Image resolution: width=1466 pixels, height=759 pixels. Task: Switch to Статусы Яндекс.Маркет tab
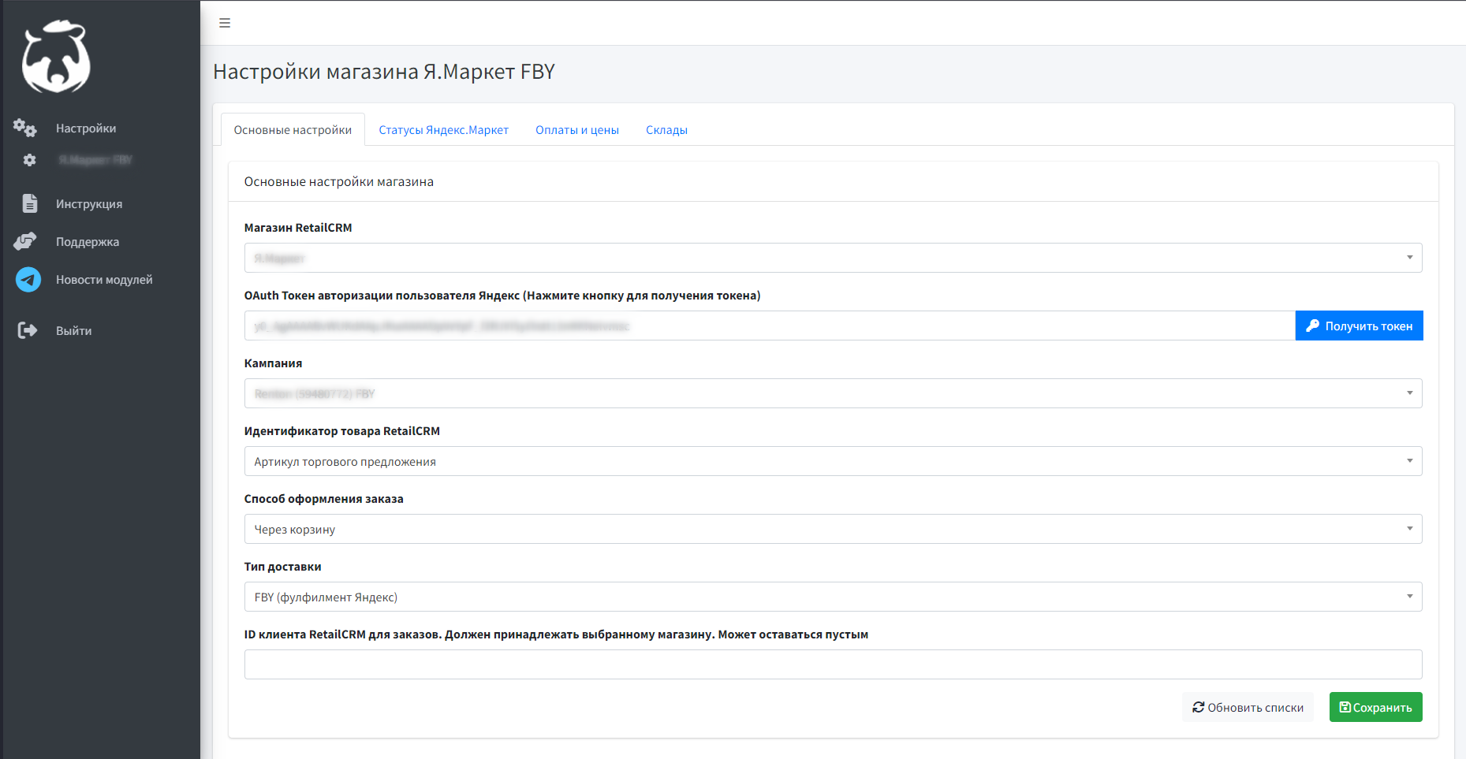coord(443,130)
